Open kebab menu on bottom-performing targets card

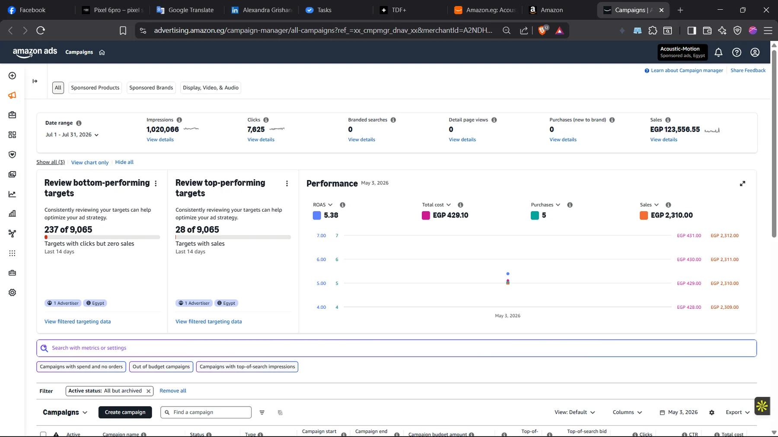coord(156,184)
